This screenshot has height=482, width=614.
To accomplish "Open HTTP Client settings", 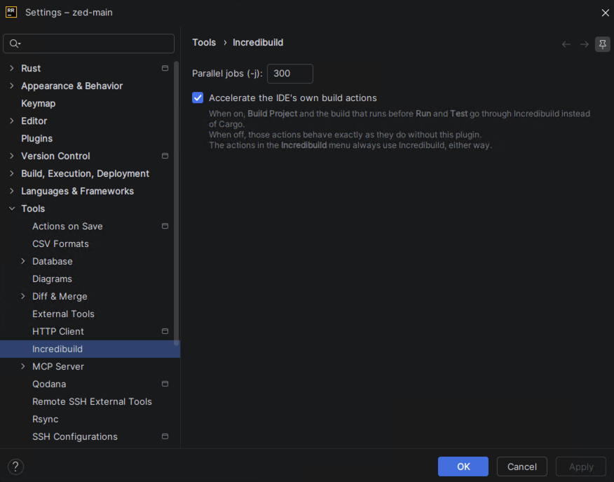I will click(x=58, y=332).
